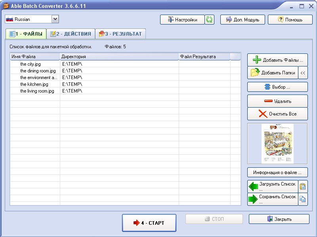Open the Доп. Модуль button
Image resolution: width=317 pixels, height=237 pixels.
[243, 19]
